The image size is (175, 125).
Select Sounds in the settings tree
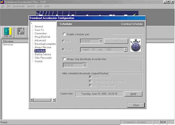pos(38,61)
